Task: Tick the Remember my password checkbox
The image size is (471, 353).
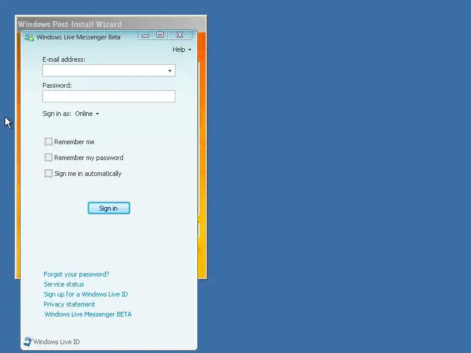Action: [48, 158]
